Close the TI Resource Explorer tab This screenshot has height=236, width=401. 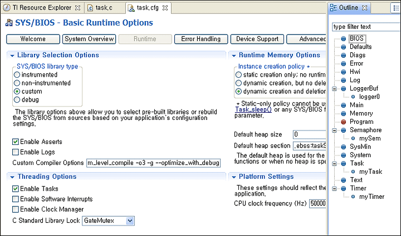pos(77,8)
